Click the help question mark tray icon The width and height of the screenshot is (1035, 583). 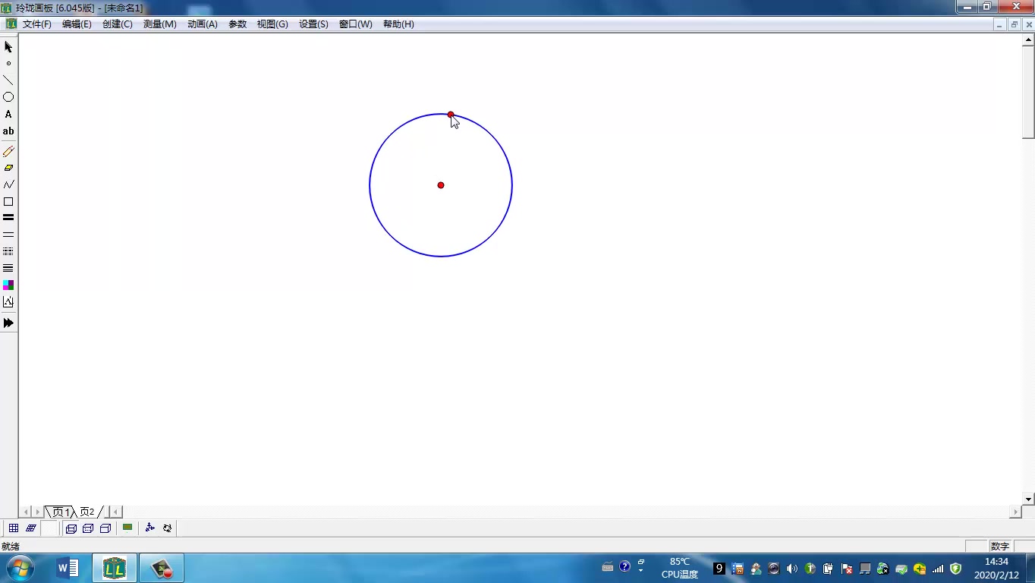[624, 566]
